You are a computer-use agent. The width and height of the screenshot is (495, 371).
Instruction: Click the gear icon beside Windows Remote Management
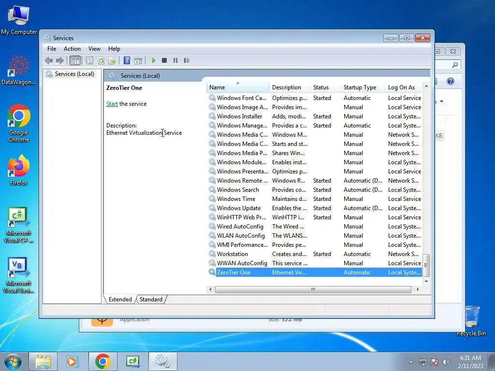point(212,180)
